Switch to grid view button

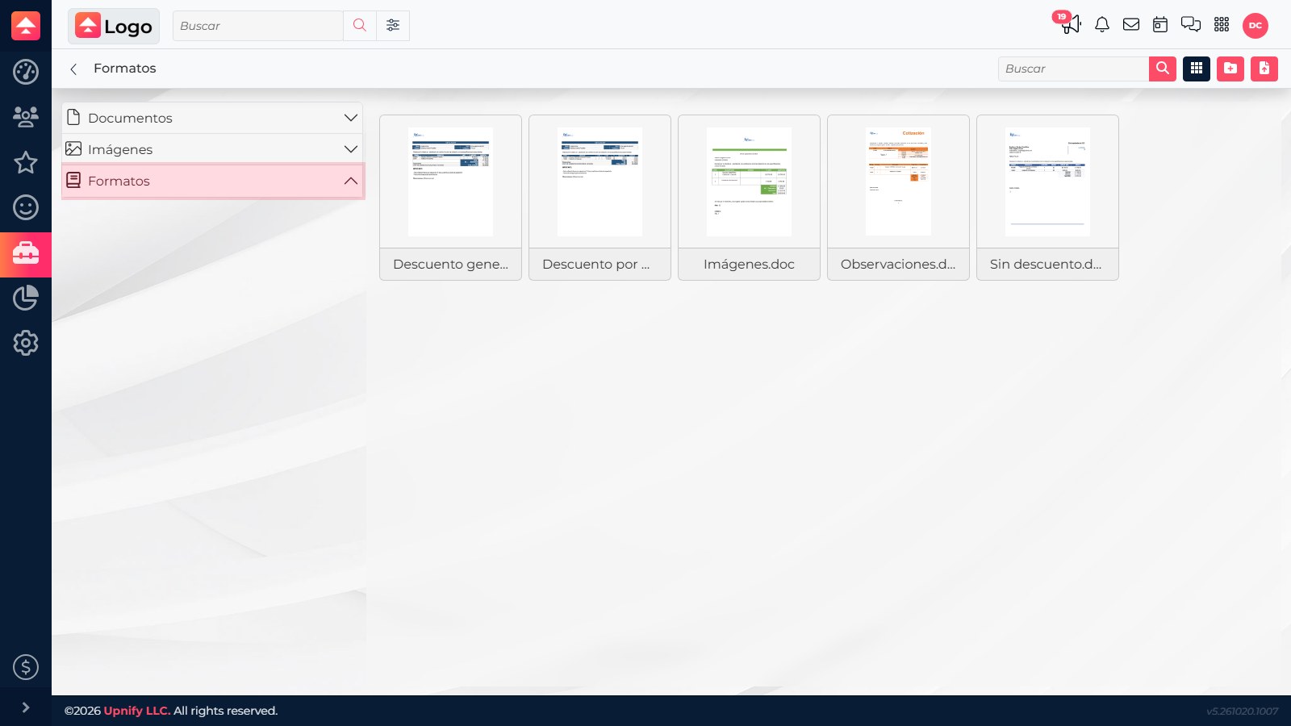click(1197, 69)
